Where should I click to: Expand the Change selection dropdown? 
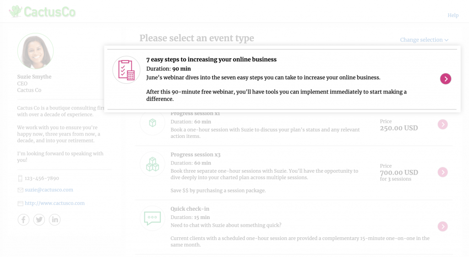424,40
